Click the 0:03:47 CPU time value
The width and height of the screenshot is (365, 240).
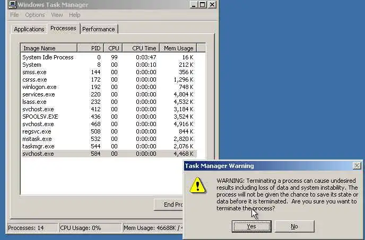(146, 57)
